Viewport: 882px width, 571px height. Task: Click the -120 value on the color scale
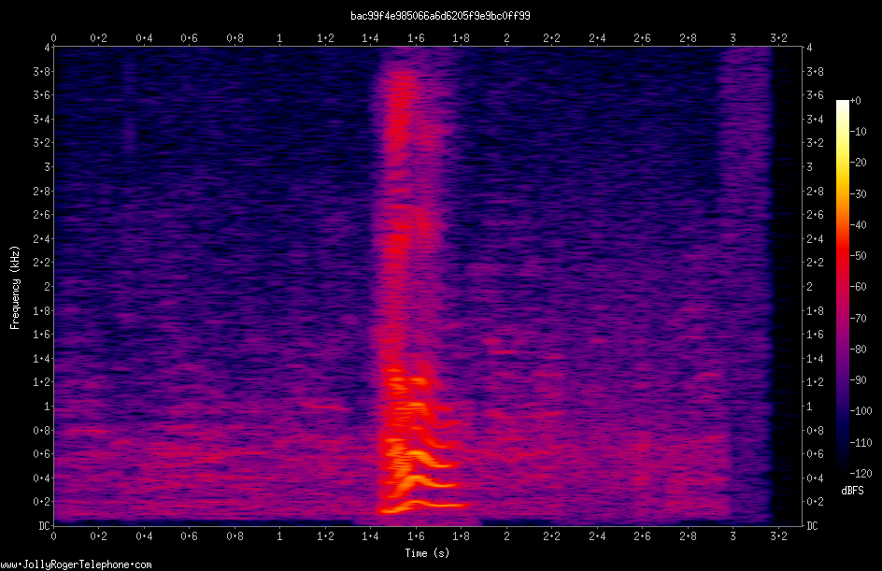pos(861,474)
